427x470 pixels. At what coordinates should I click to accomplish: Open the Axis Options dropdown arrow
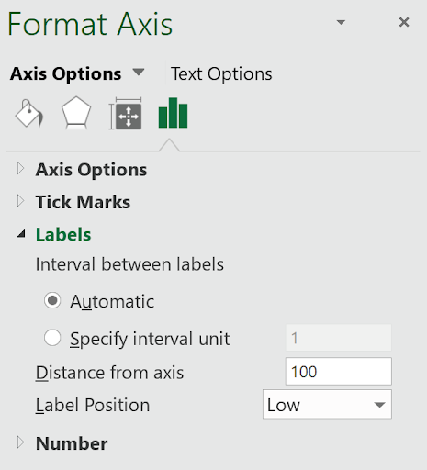coord(139,73)
